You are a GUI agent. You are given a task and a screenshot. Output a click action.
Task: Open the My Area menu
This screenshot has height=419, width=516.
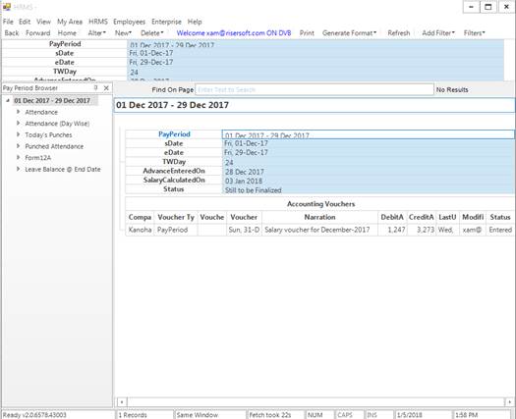[x=70, y=22]
